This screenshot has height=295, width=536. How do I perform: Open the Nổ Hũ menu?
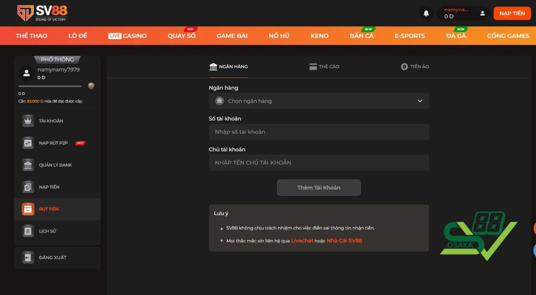click(279, 36)
